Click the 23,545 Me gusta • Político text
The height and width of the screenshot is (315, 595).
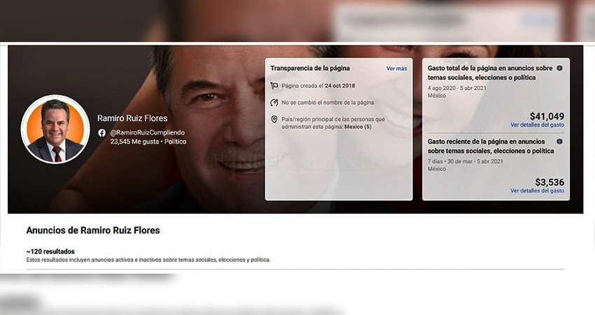(x=148, y=141)
